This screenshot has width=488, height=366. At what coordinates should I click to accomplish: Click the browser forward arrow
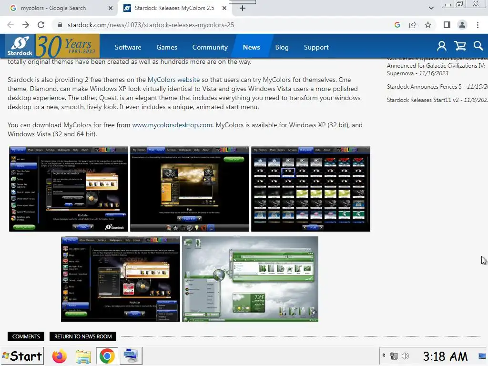point(26,25)
